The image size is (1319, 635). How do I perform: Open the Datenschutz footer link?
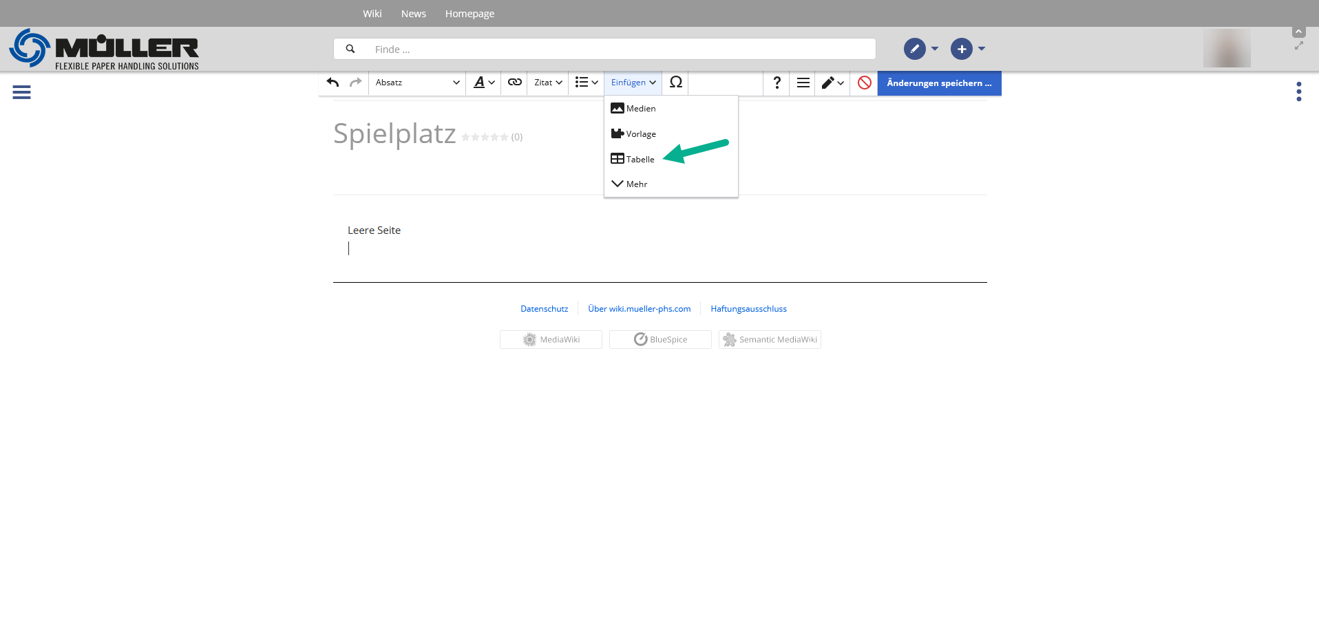(544, 309)
